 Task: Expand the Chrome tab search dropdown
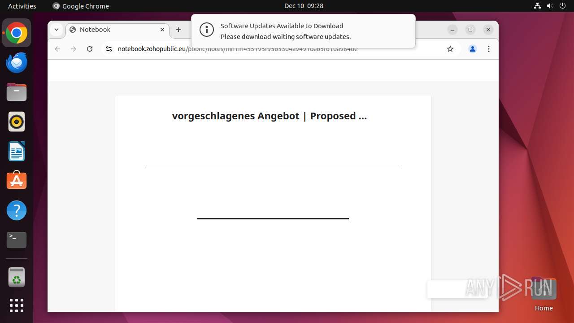click(57, 30)
